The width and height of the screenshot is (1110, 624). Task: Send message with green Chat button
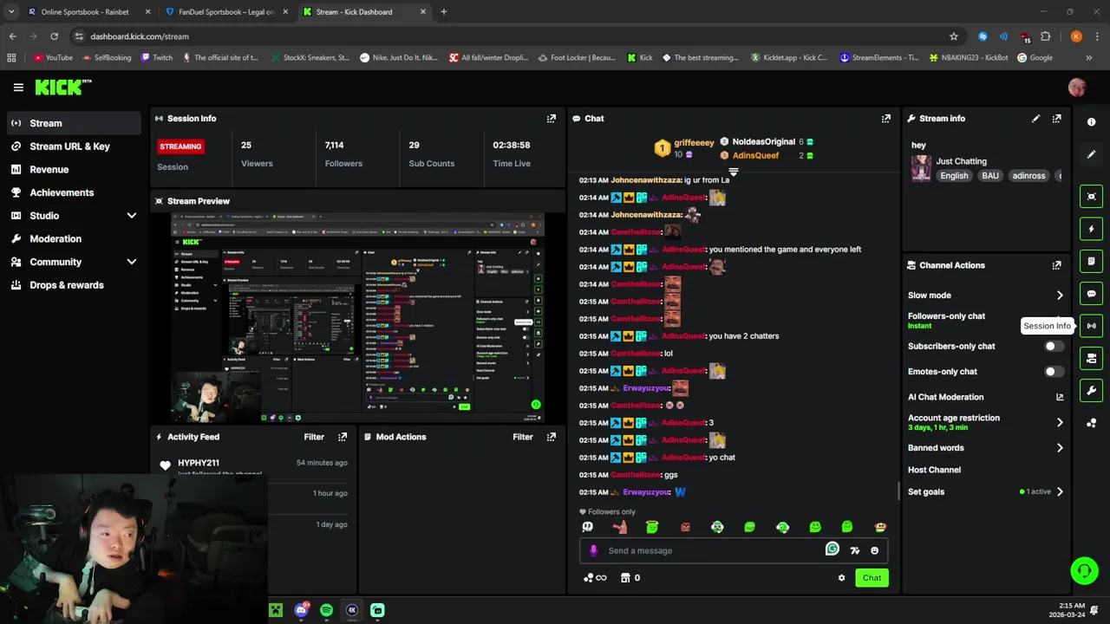[x=872, y=578]
